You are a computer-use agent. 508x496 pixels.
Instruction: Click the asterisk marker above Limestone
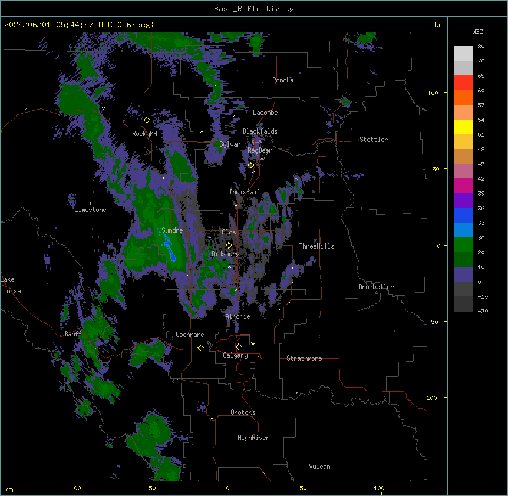(90, 203)
